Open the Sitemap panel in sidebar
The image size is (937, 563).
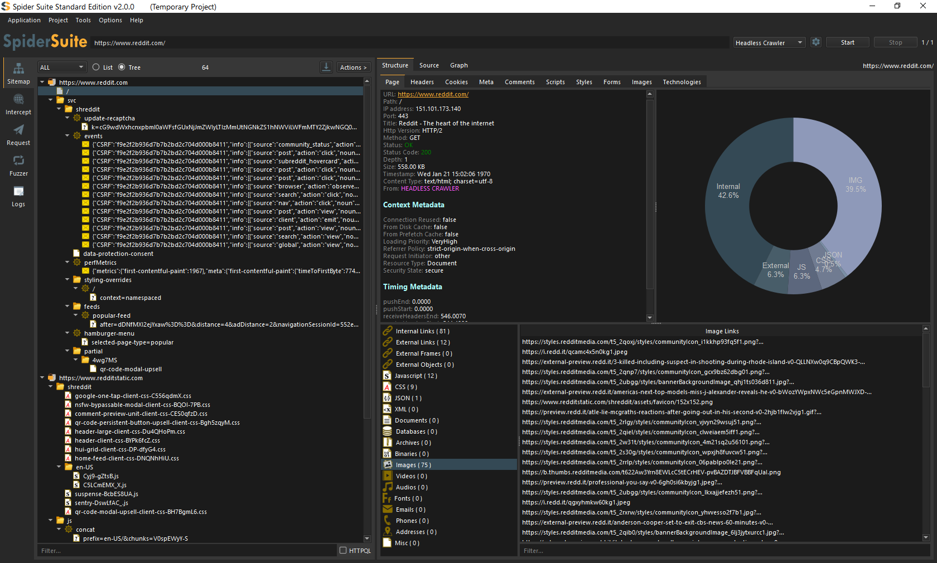[18, 73]
